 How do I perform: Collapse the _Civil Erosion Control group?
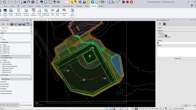(x=15, y=58)
